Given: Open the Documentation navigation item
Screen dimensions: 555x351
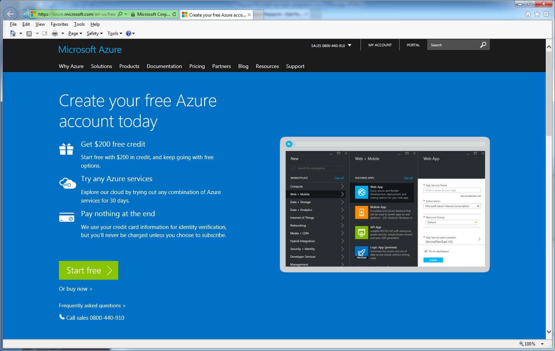Looking at the screenshot, I should [164, 66].
